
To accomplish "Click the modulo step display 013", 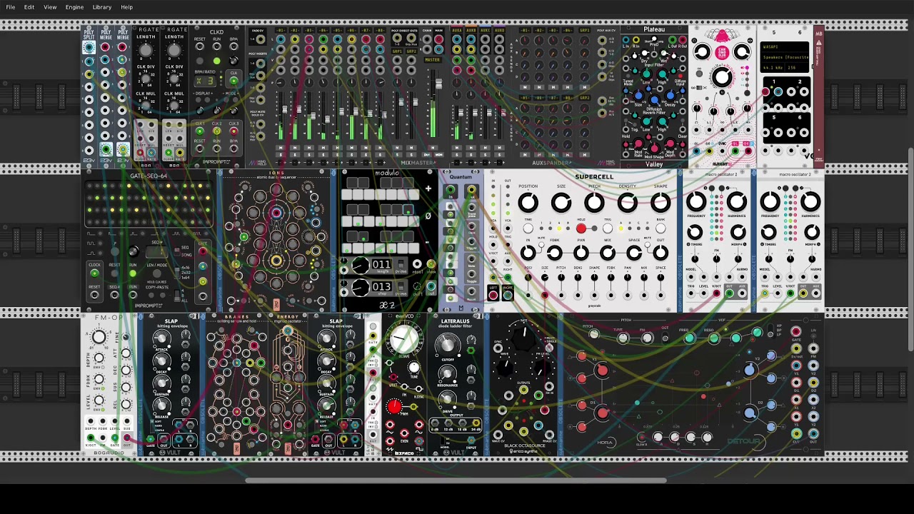I will click(381, 287).
